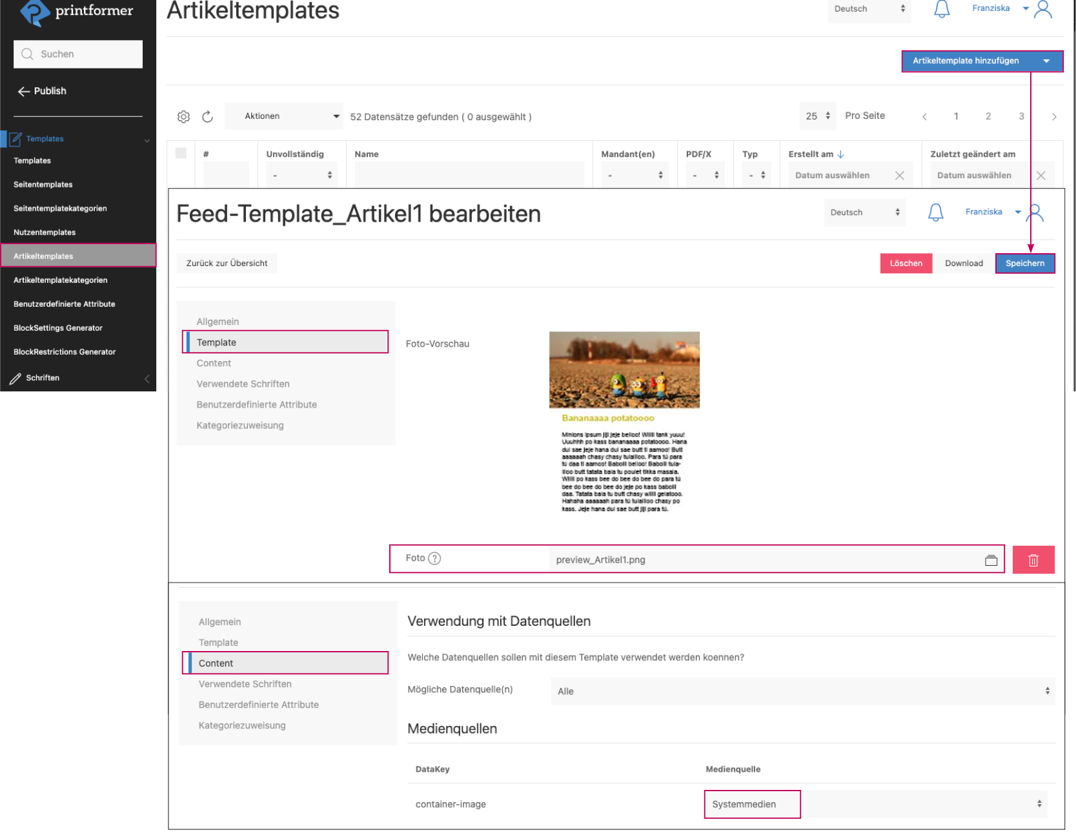
Task: Go to page 2 of the results
Action: 988,116
